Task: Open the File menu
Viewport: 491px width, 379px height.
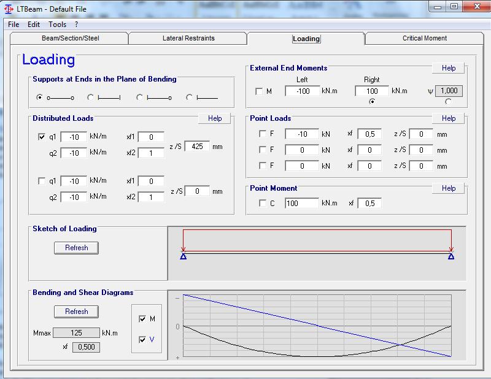Action: (14, 25)
